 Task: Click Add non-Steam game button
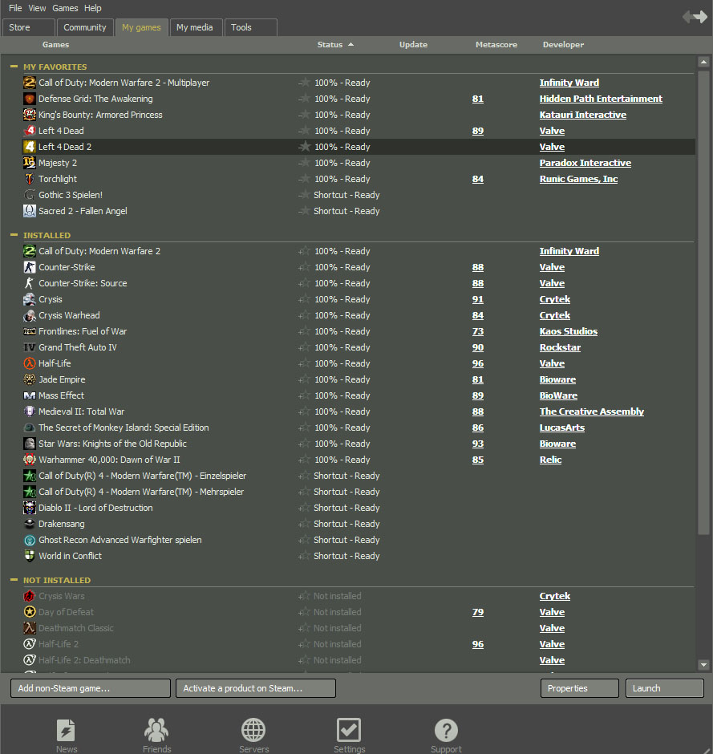click(x=90, y=688)
